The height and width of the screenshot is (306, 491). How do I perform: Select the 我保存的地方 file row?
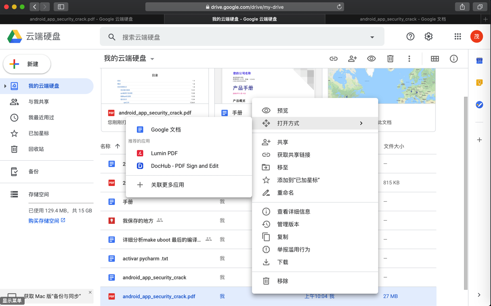click(x=268, y=221)
